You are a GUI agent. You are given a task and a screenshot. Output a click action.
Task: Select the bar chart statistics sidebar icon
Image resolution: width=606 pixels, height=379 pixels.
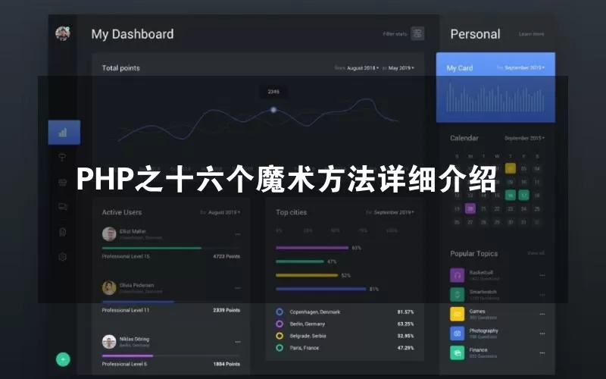[64, 132]
